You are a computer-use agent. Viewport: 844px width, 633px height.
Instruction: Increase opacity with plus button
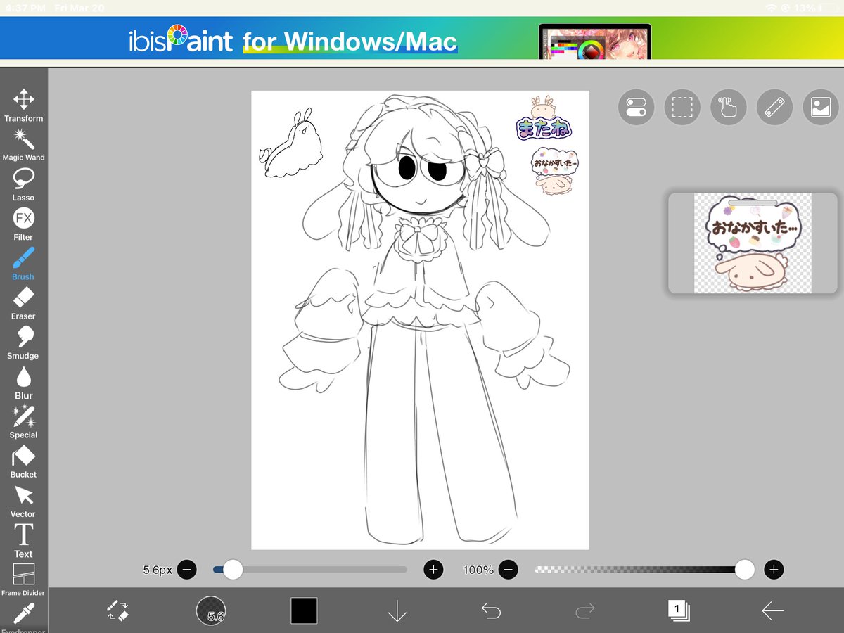point(774,570)
